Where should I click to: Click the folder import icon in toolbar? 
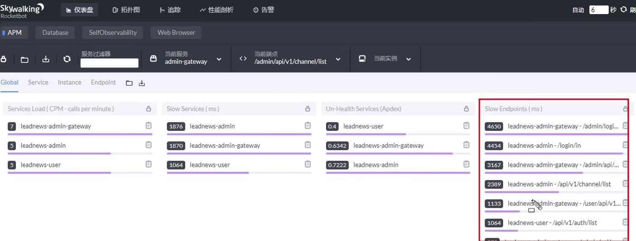click(24, 59)
